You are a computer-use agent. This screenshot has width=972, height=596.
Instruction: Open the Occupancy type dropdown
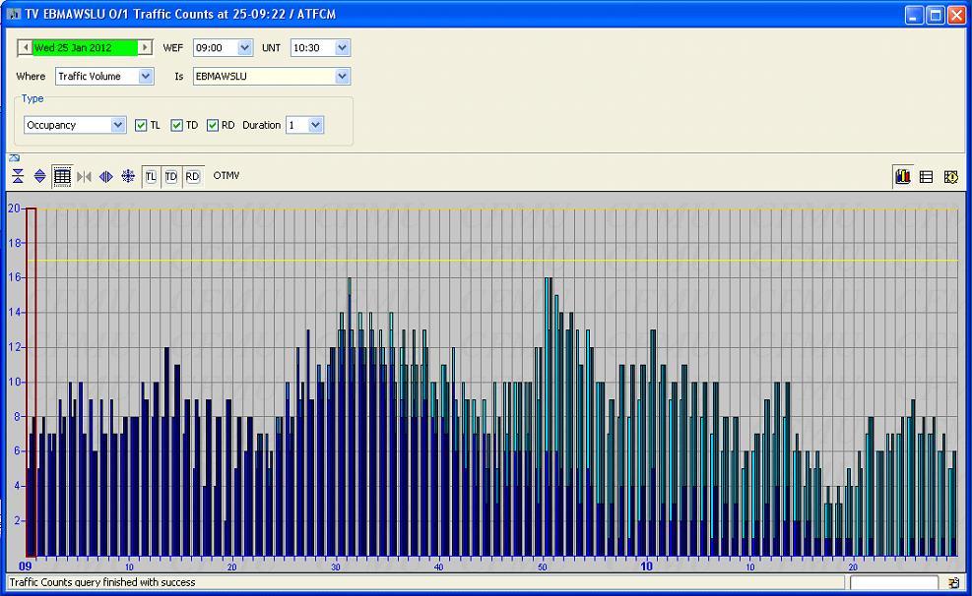118,125
